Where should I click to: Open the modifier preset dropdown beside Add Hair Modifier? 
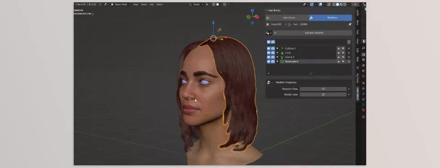[x=269, y=33]
